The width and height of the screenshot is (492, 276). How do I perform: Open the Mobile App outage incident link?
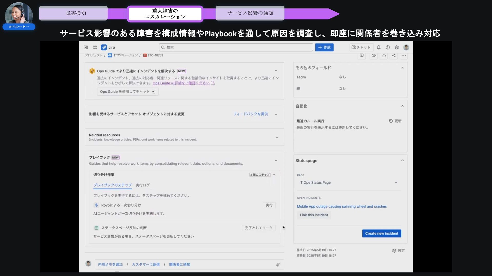(342, 206)
